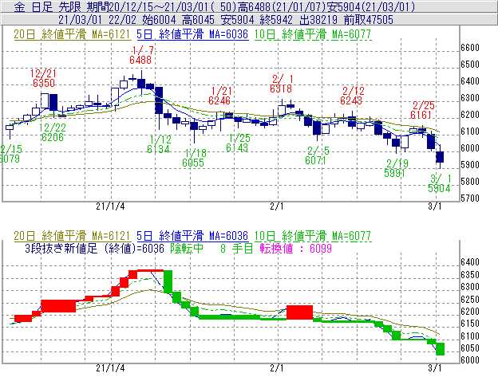Click the lower chart's 10日 終値平滑 MA=6077 legend

click(313, 236)
